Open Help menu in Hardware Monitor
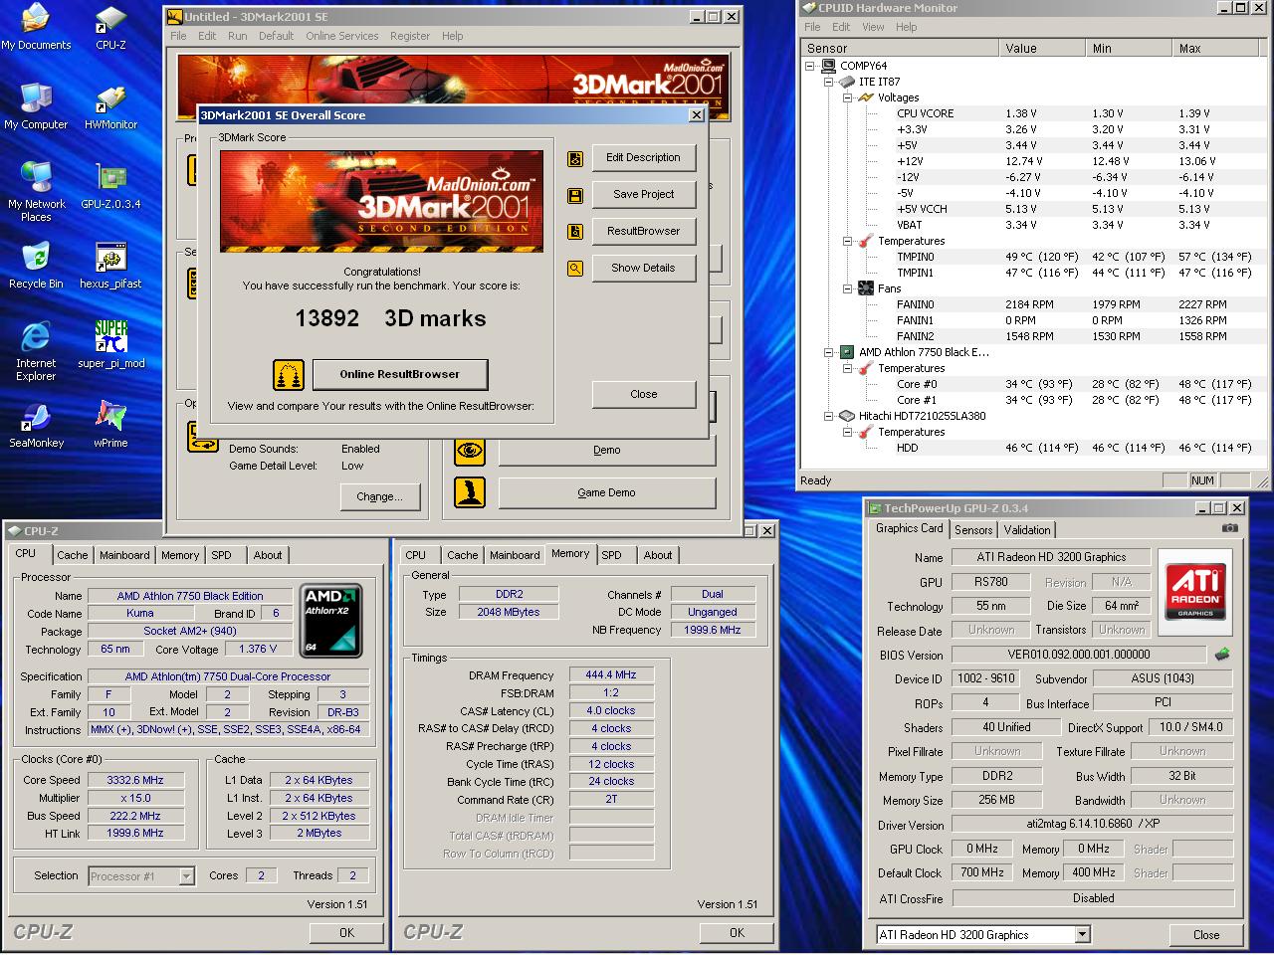Viewport: 1274px width, 955px height. click(x=906, y=27)
